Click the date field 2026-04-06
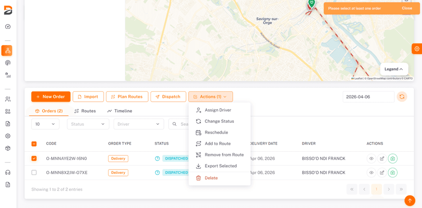 click(x=368, y=97)
